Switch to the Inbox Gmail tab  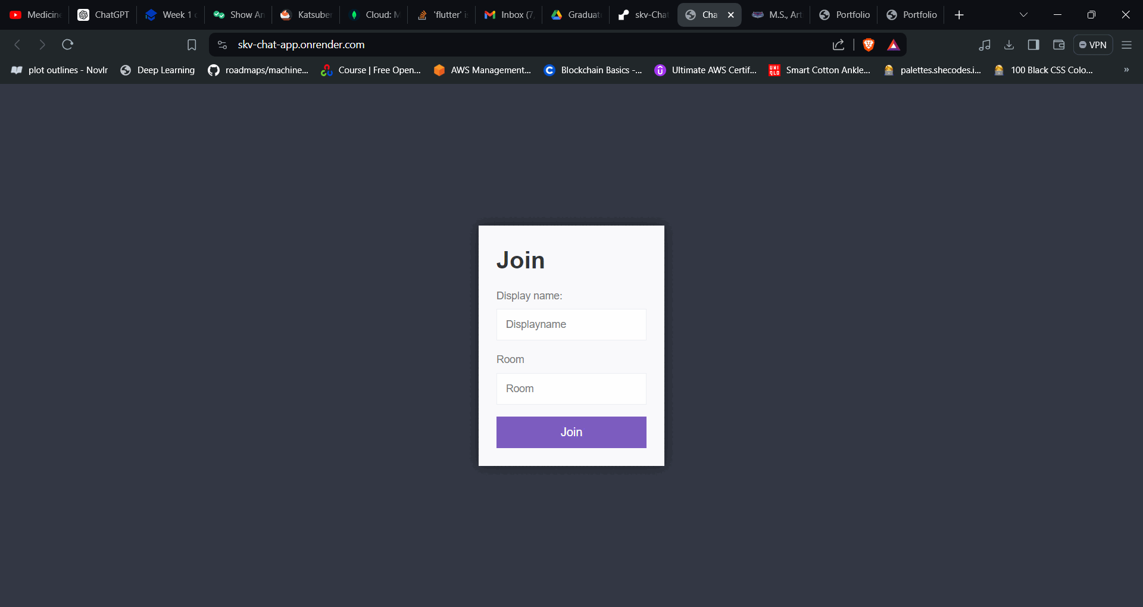[x=509, y=15]
